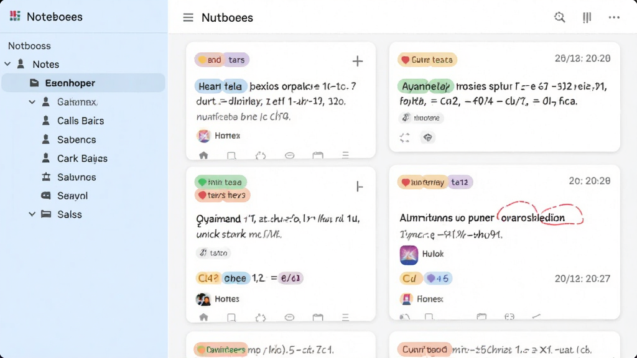
Task: Click home icon in first card's toolbar
Action: pos(203,155)
